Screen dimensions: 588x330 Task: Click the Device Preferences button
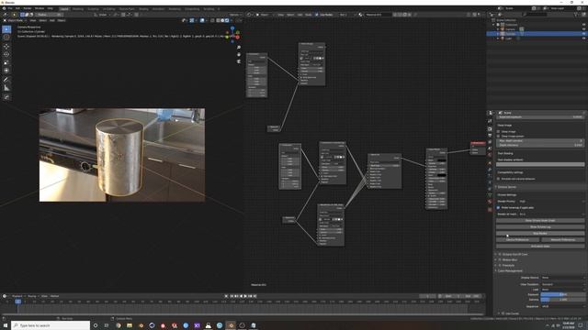[517, 240]
